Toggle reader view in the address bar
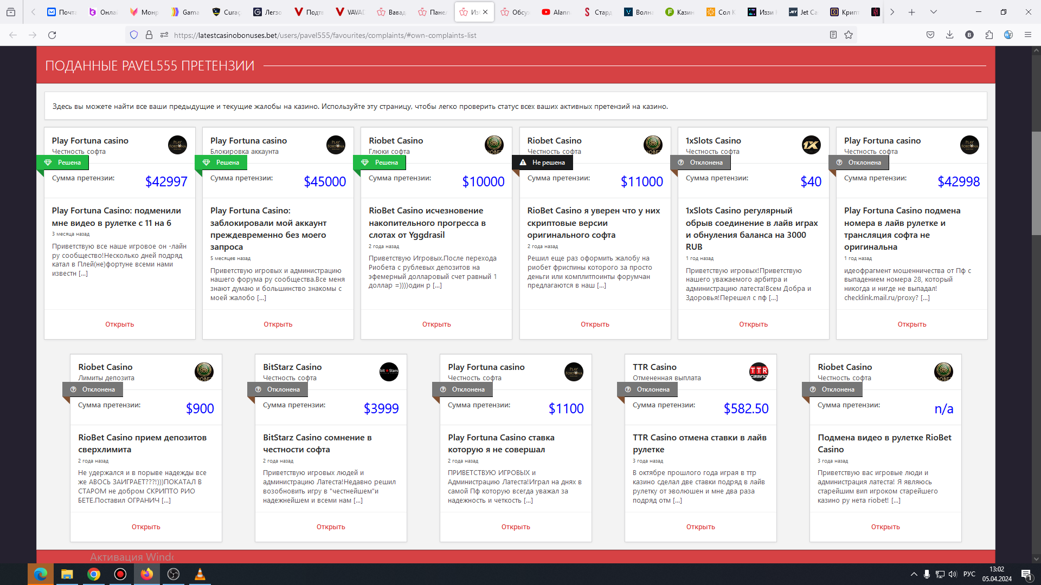 833,35
